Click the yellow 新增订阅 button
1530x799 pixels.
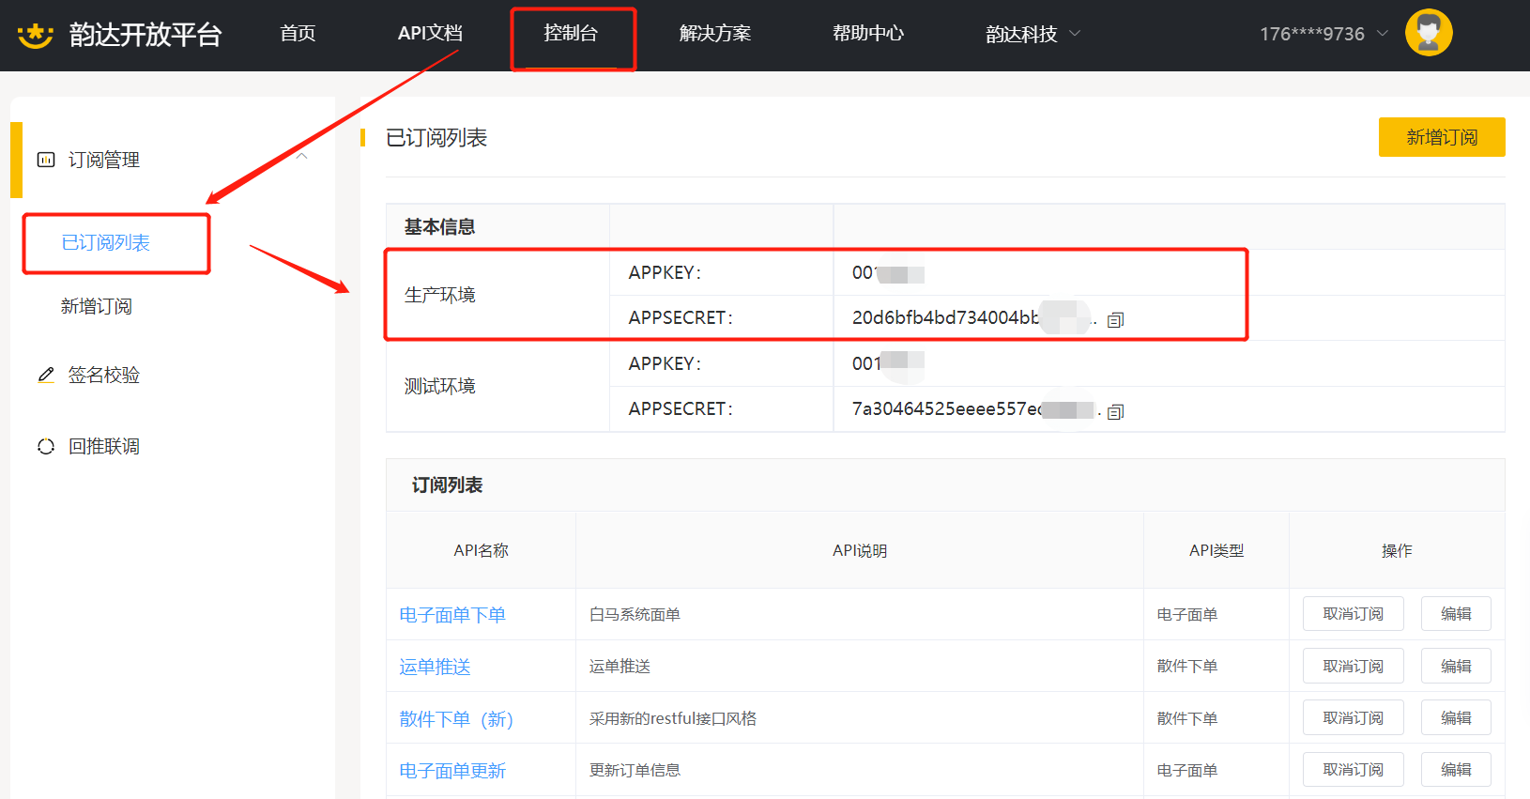(1442, 137)
